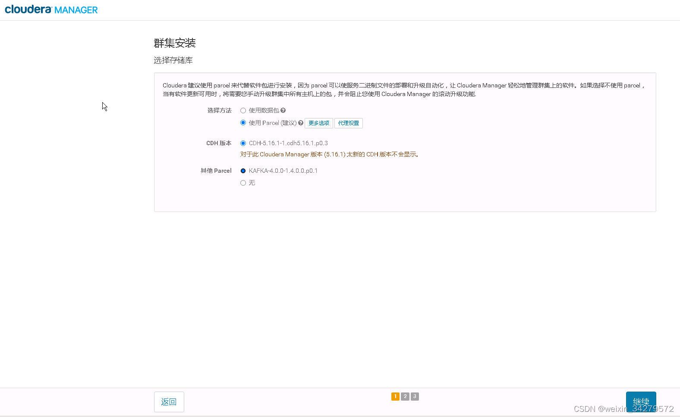Click help icon next to 使用数据包
Image resolution: width=680 pixels, height=417 pixels.
click(283, 110)
